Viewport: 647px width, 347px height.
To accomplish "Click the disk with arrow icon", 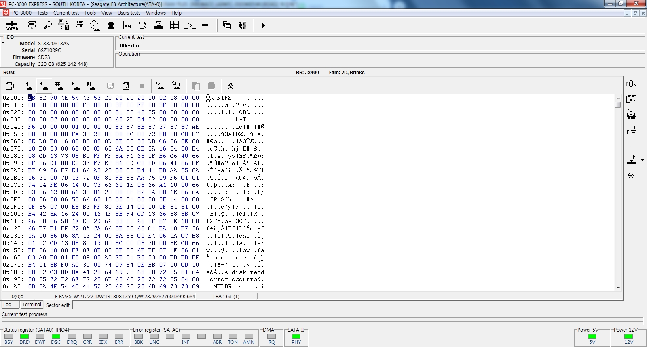I will [143, 25].
